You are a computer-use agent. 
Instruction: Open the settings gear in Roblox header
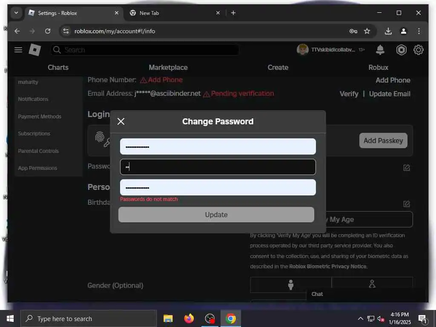pos(418,50)
